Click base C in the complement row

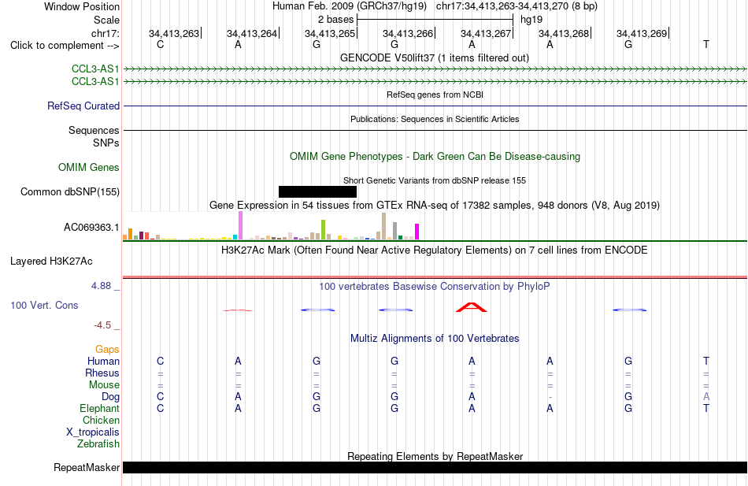[x=161, y=44]
